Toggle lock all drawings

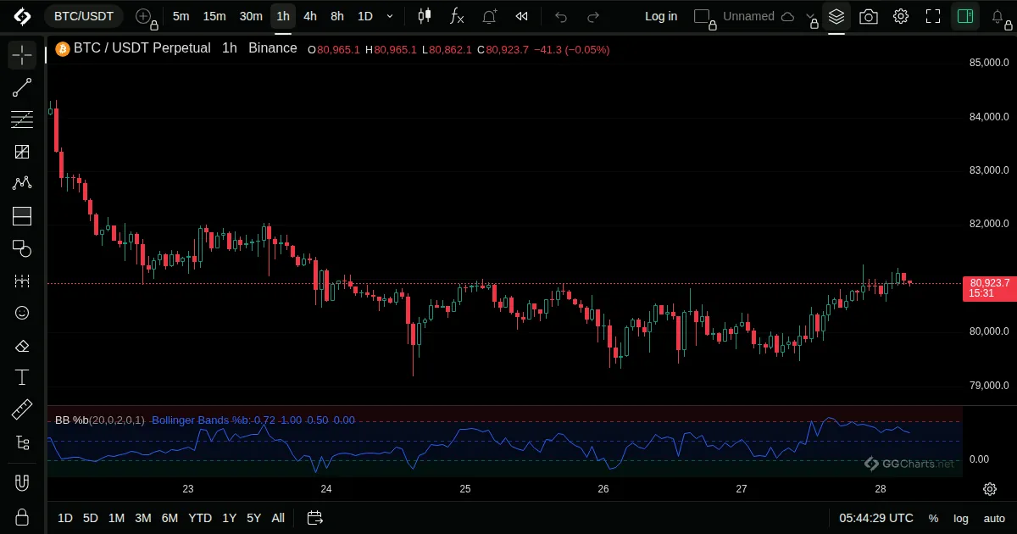click(22, 517)
